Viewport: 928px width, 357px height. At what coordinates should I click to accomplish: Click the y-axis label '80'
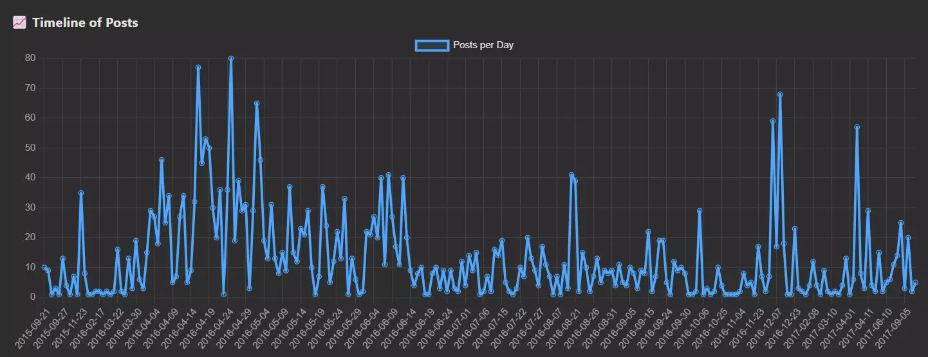(30, 58)
